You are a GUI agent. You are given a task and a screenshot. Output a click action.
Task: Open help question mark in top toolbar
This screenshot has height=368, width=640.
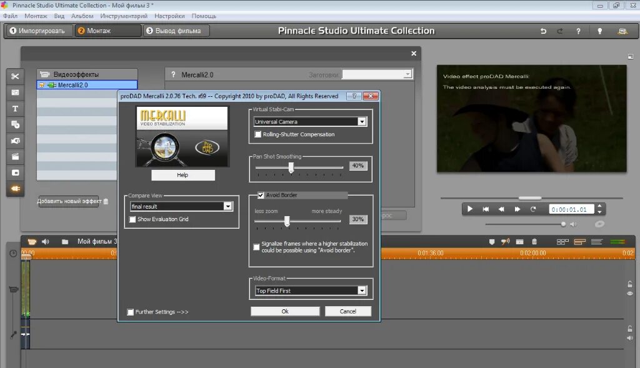click(x=578, y=31)
